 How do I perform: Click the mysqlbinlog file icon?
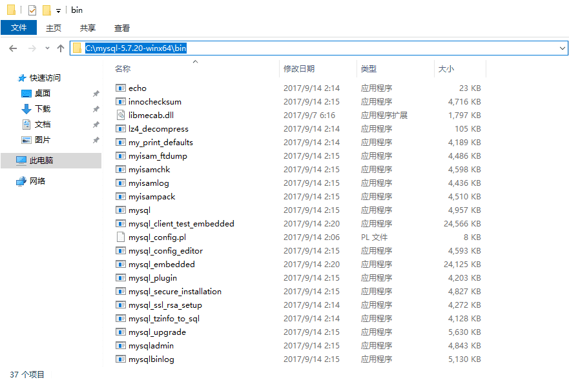121,359
